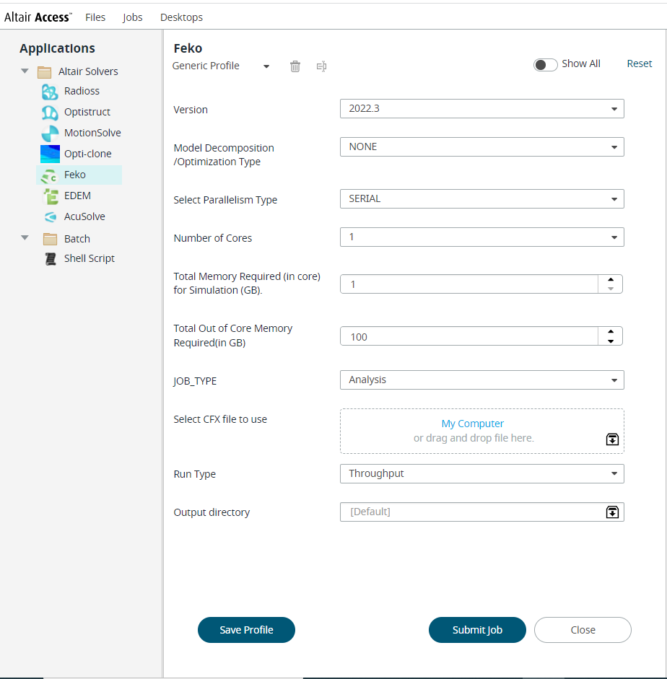Collapse the Altair Solvers tree group
The width and height of the screenshot is (667, 679).
pyautogui.click(x=25, y=71)
